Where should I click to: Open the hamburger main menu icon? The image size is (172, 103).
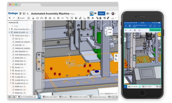pyautogui.click(x=20, y=13)
